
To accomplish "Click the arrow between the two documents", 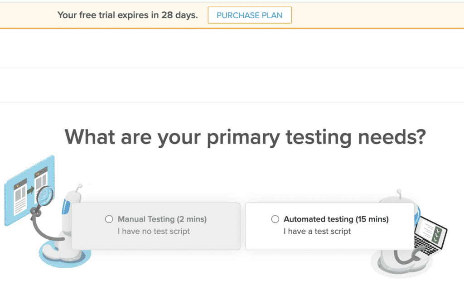I will point(30,190).
